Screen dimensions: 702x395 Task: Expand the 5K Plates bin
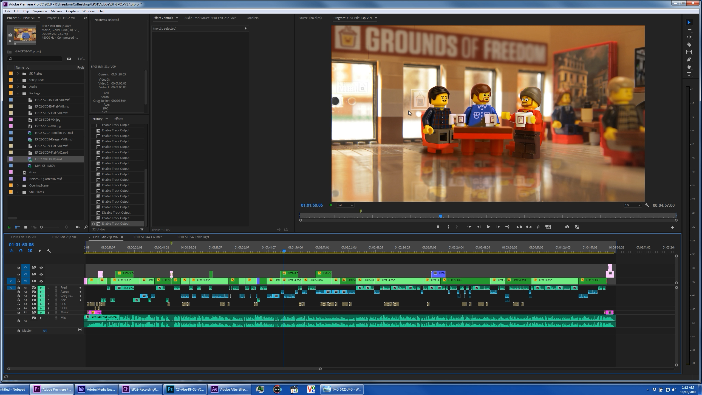(18, 74)
